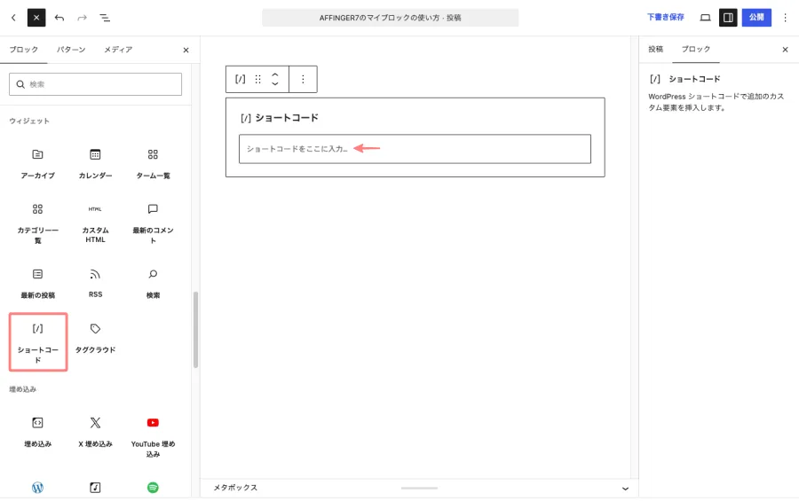The width and height of the screenshot is (799, 501).
Task: Click the shortcode block type icon in toolbar
Action: pos(240,79)
